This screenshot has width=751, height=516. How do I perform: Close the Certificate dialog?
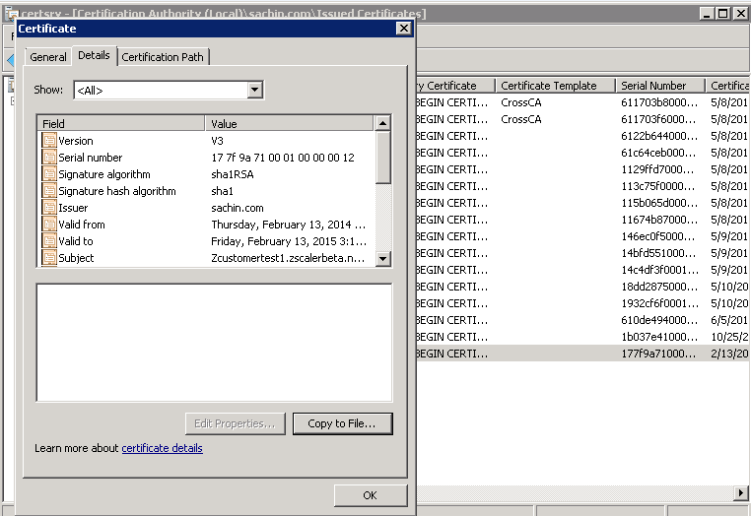pos(403,29)
